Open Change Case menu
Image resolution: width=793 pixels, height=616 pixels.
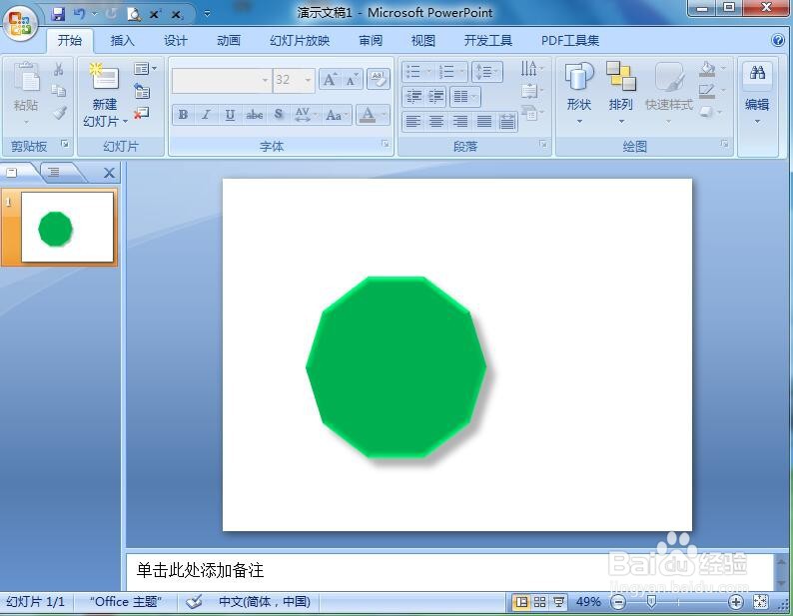click(x=337, y=115)
